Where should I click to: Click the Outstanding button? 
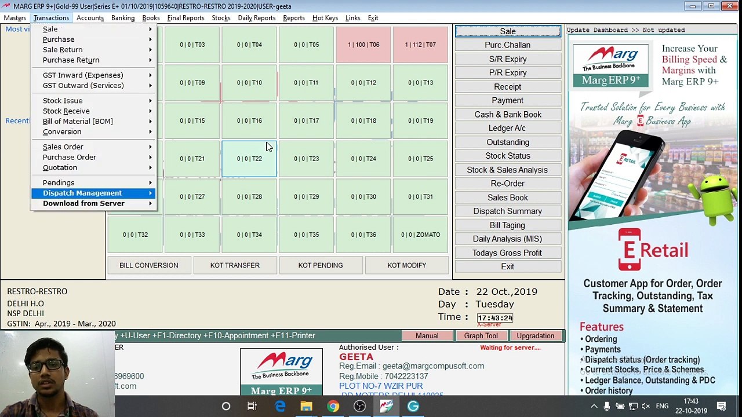pyautogui.click(x=508, y=142)
